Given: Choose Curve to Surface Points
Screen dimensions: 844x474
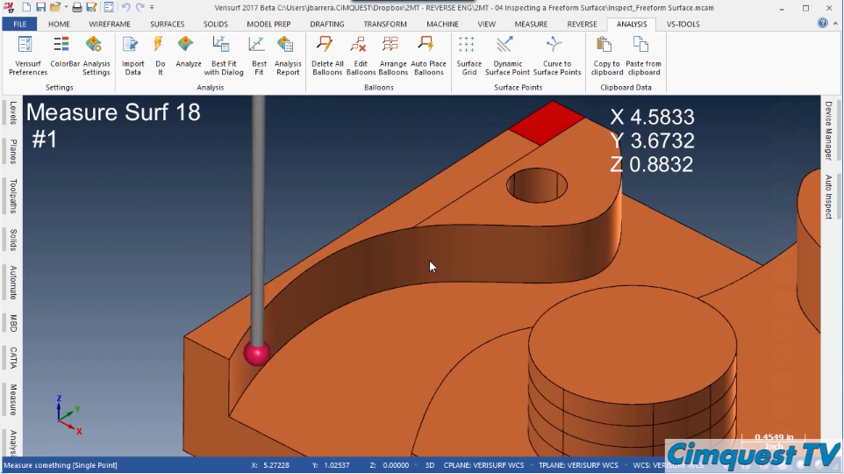Looking at the screenshot, I should click(557, 55).
